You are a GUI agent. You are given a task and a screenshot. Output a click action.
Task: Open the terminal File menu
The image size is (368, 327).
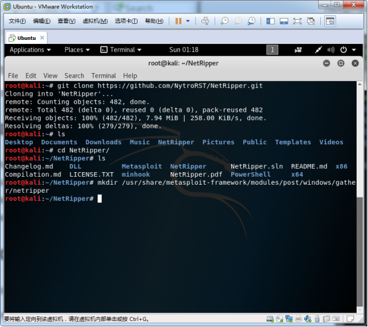pos(13,76)
